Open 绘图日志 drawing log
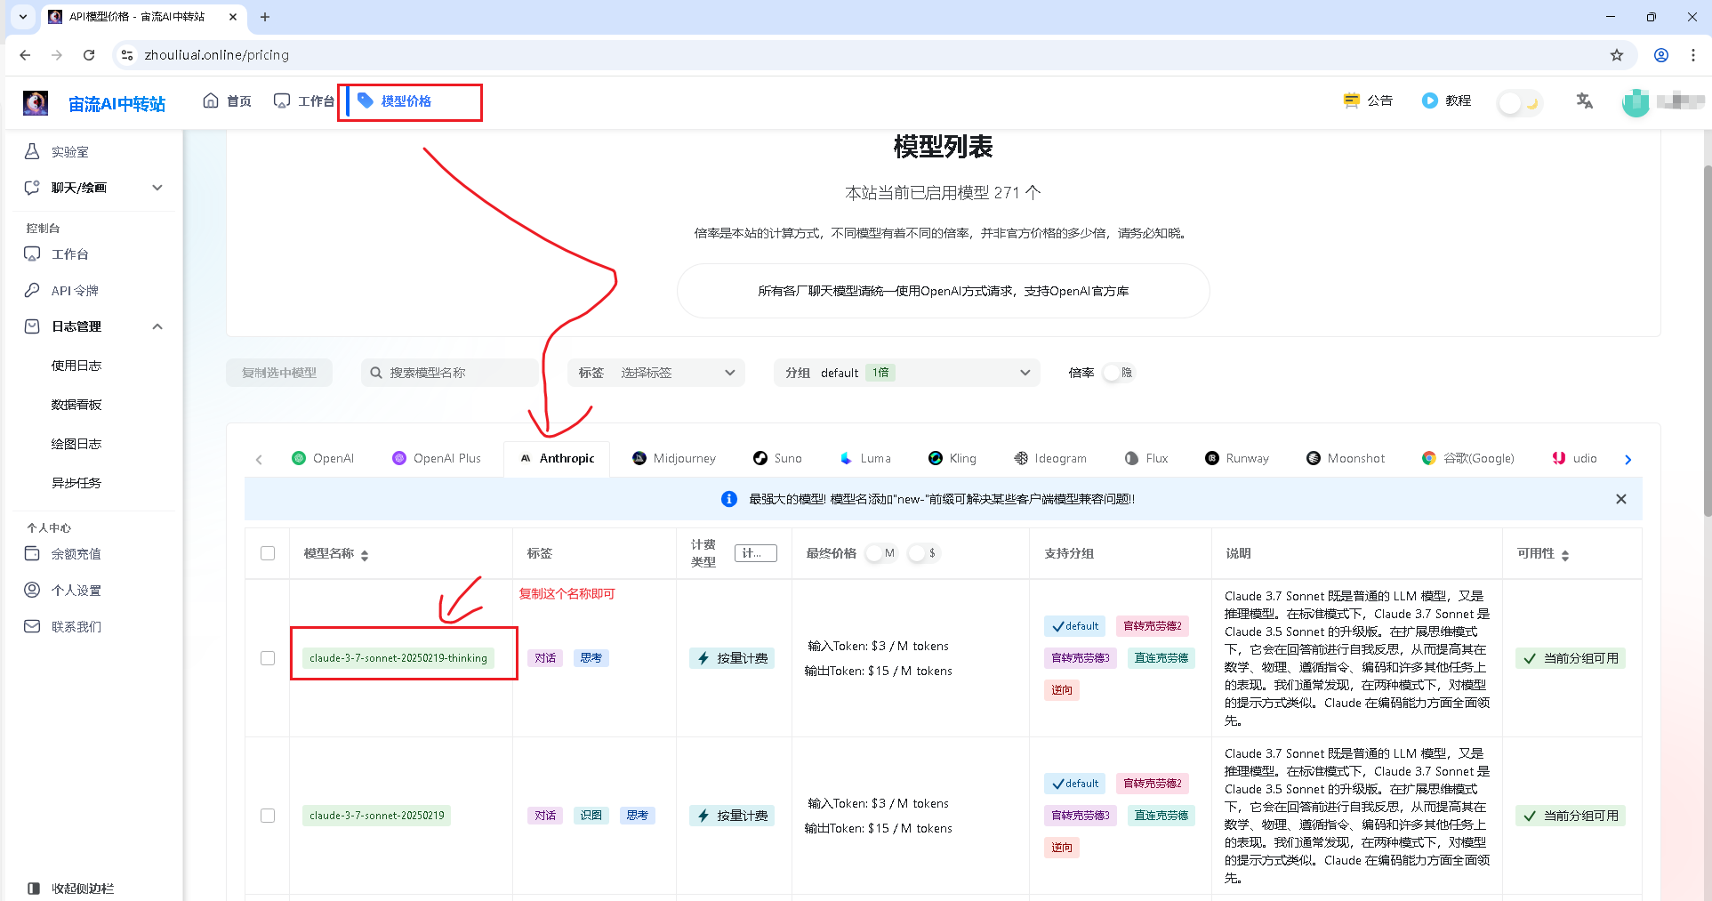The height and width of the screenshot is (901, 1712). click(x=76, y=444)
